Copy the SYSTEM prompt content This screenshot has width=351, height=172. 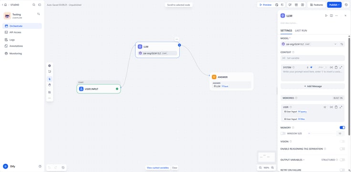point(336,67)
